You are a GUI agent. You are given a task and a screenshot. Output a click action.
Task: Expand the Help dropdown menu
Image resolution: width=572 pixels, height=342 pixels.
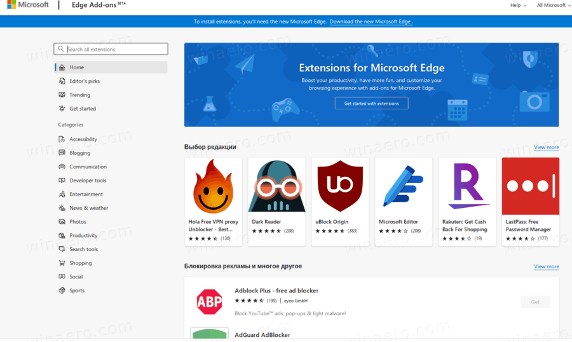(519, 5)
